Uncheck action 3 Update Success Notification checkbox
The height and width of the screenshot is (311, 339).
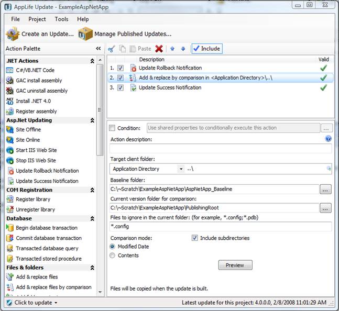click(121, 87)
